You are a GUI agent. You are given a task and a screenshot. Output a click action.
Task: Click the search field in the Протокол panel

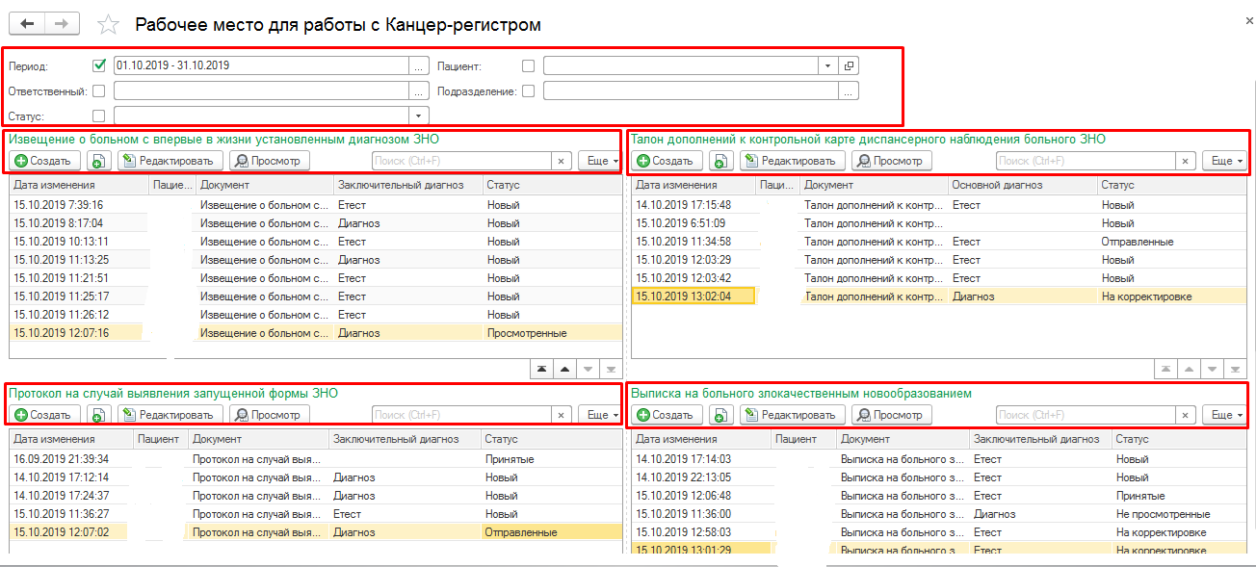pyautogui.click(x=461, y=415)
